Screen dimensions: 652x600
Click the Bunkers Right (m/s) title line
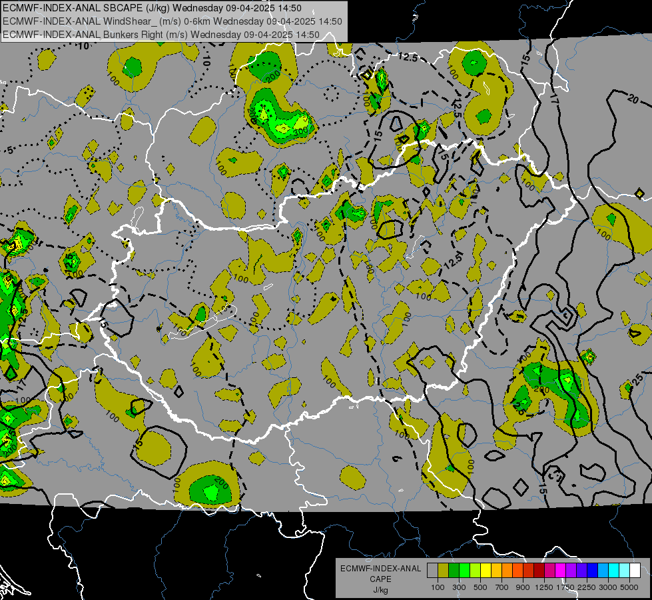point(161,35)
